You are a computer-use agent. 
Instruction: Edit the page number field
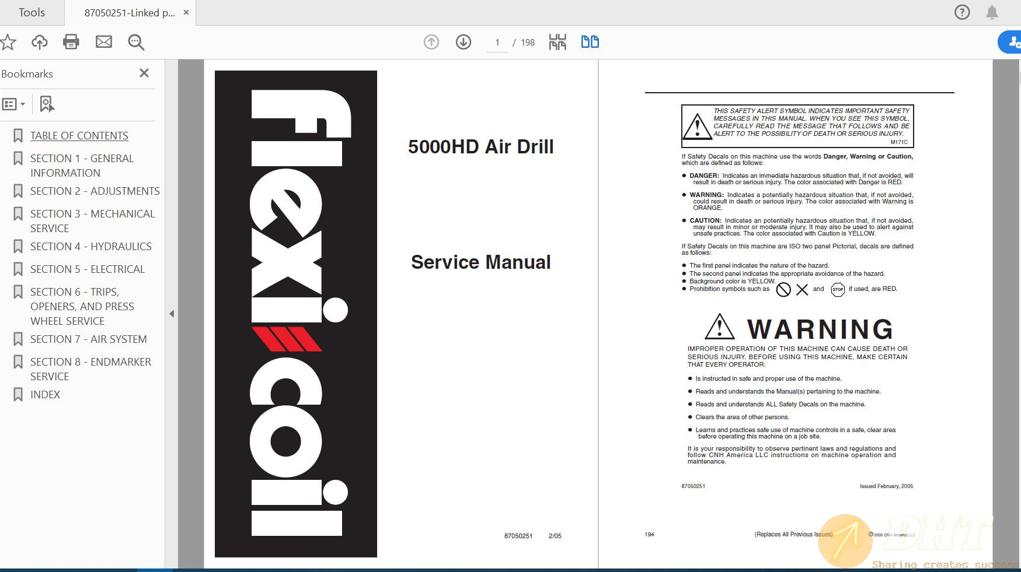point(497,42)
